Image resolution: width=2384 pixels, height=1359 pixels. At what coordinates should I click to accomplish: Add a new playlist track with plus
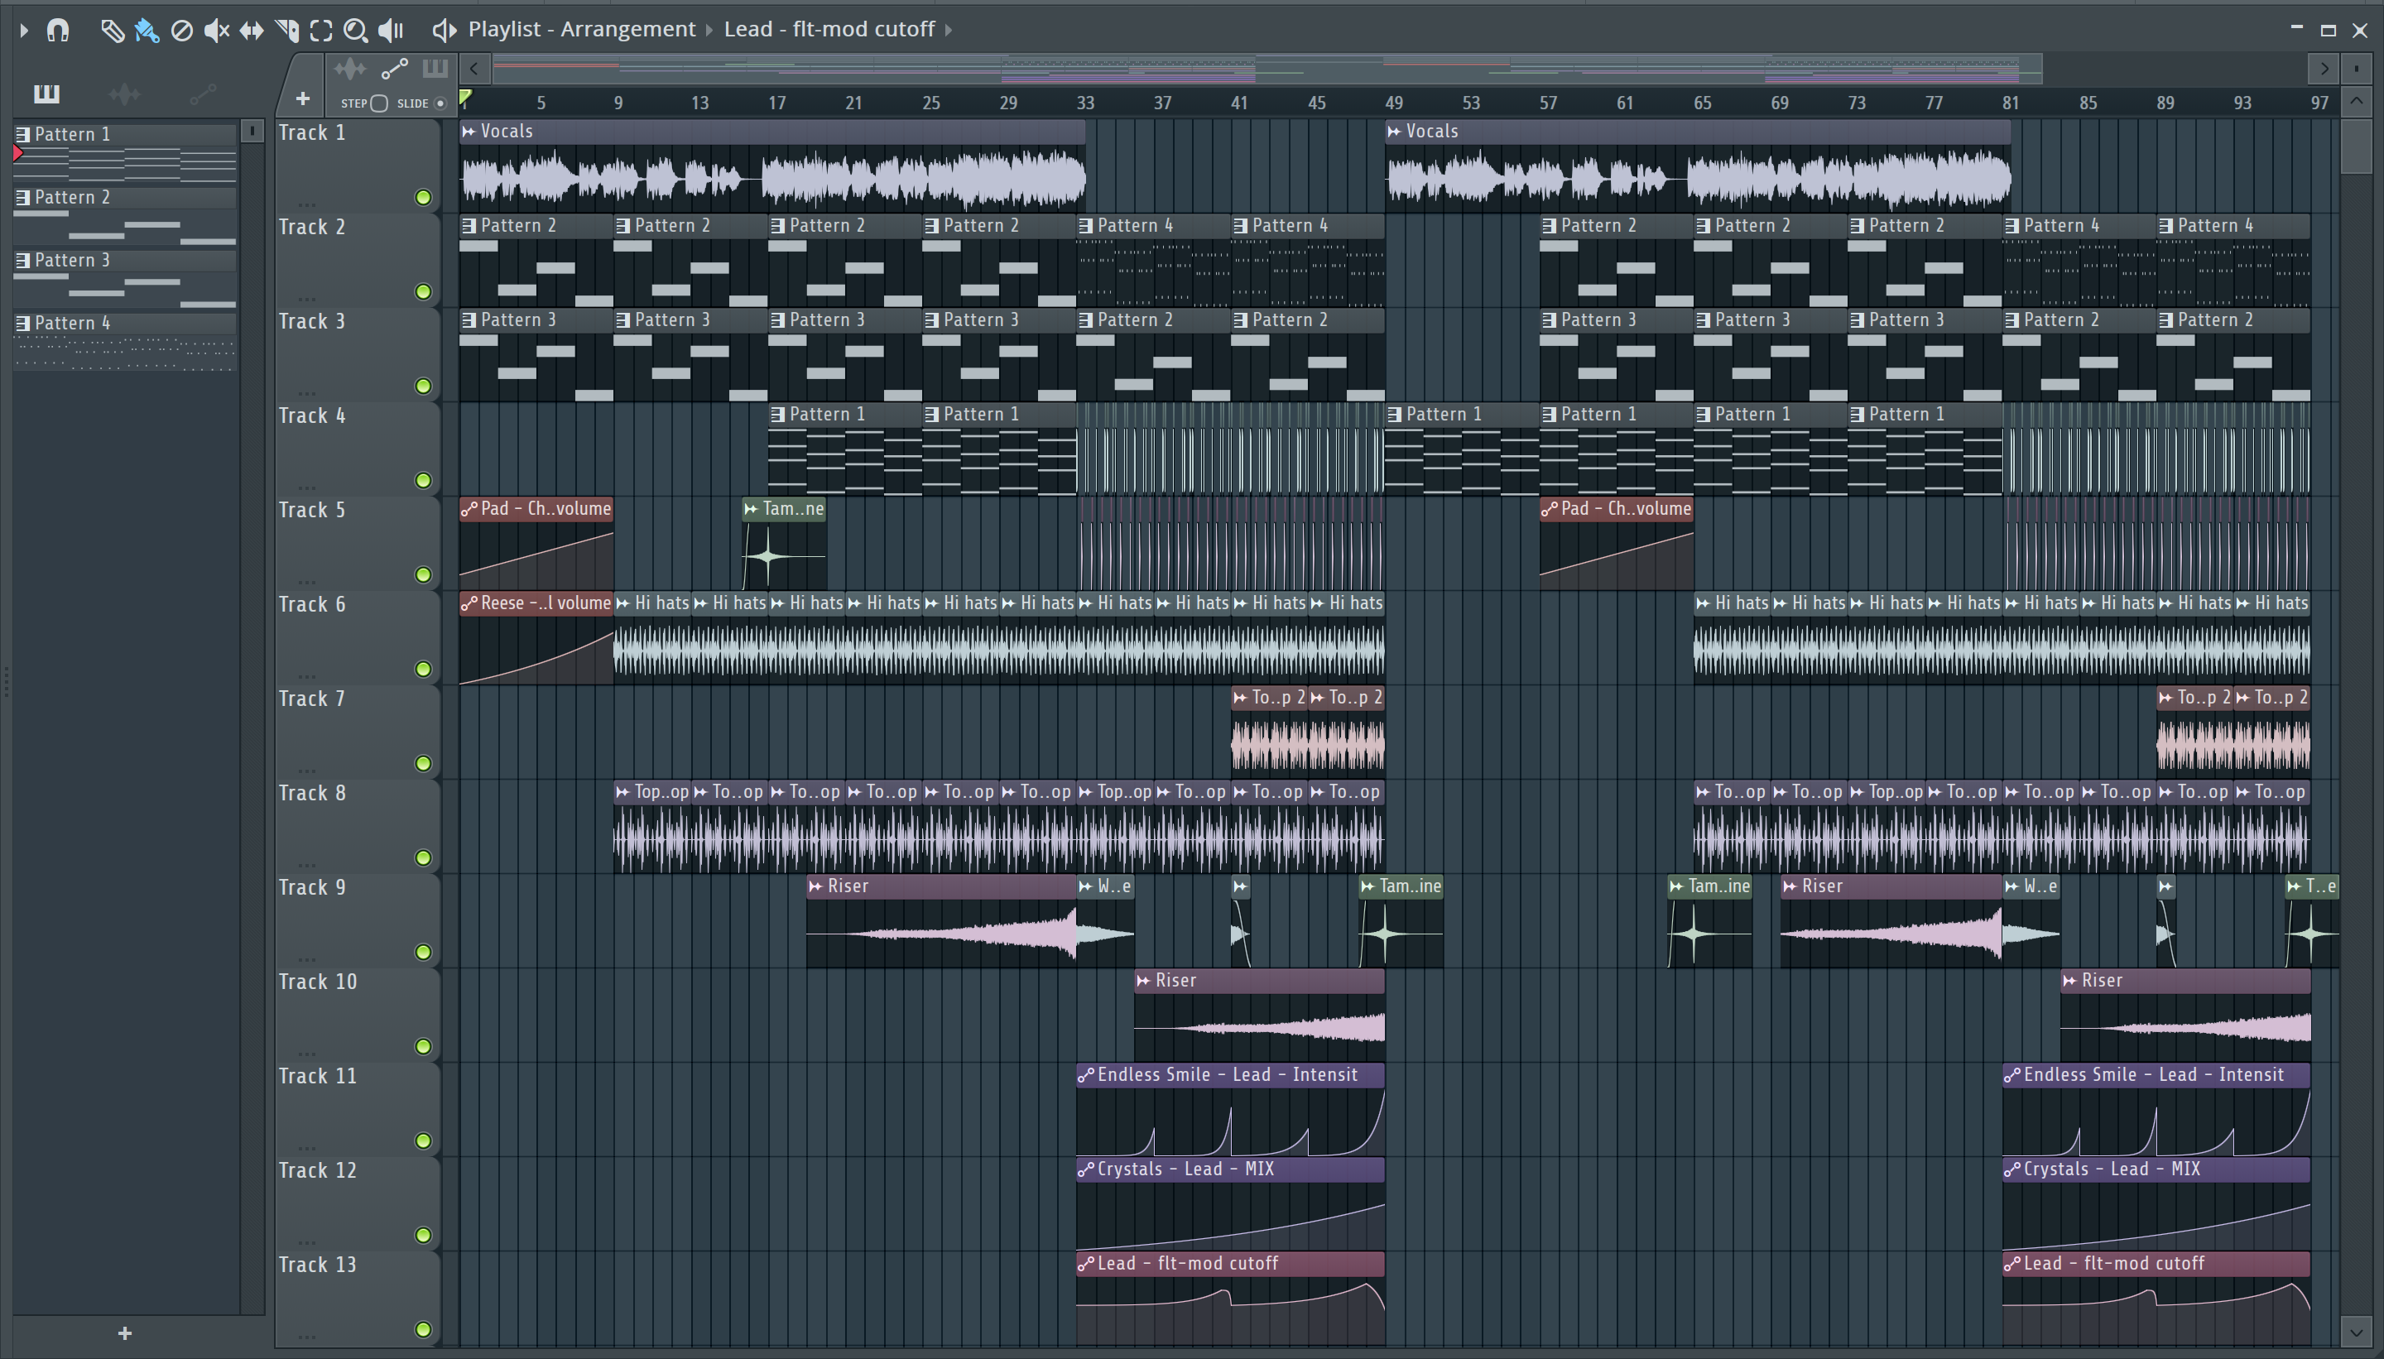[x=302, y=98]
